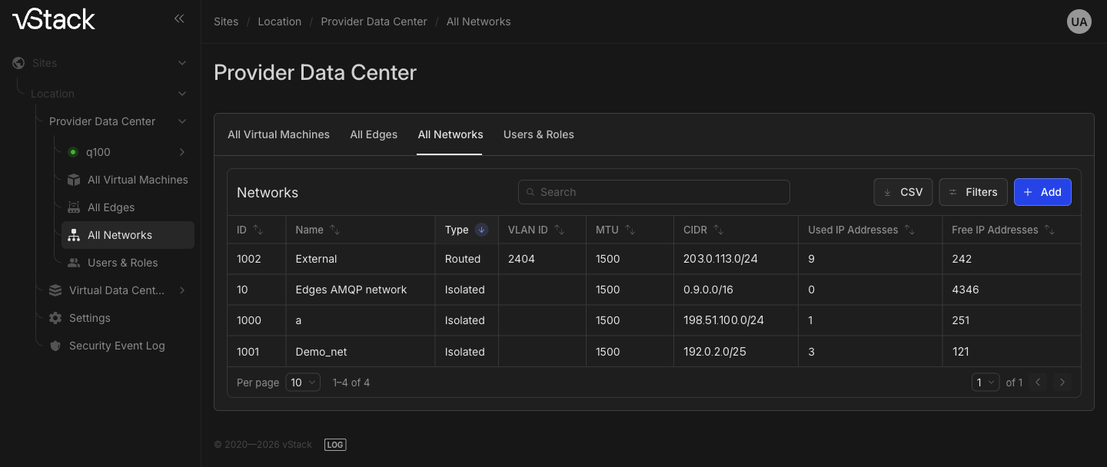This screenshot has width=1107, height=467.
Task: Click the green q100 status icon
Action: (73, 152)
